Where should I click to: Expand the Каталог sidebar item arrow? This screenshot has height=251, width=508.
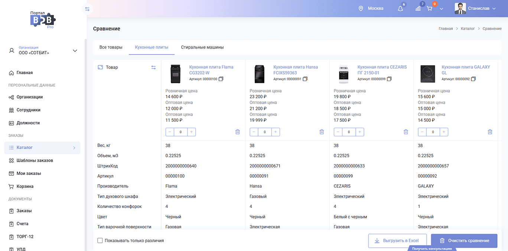click(74, 148)
